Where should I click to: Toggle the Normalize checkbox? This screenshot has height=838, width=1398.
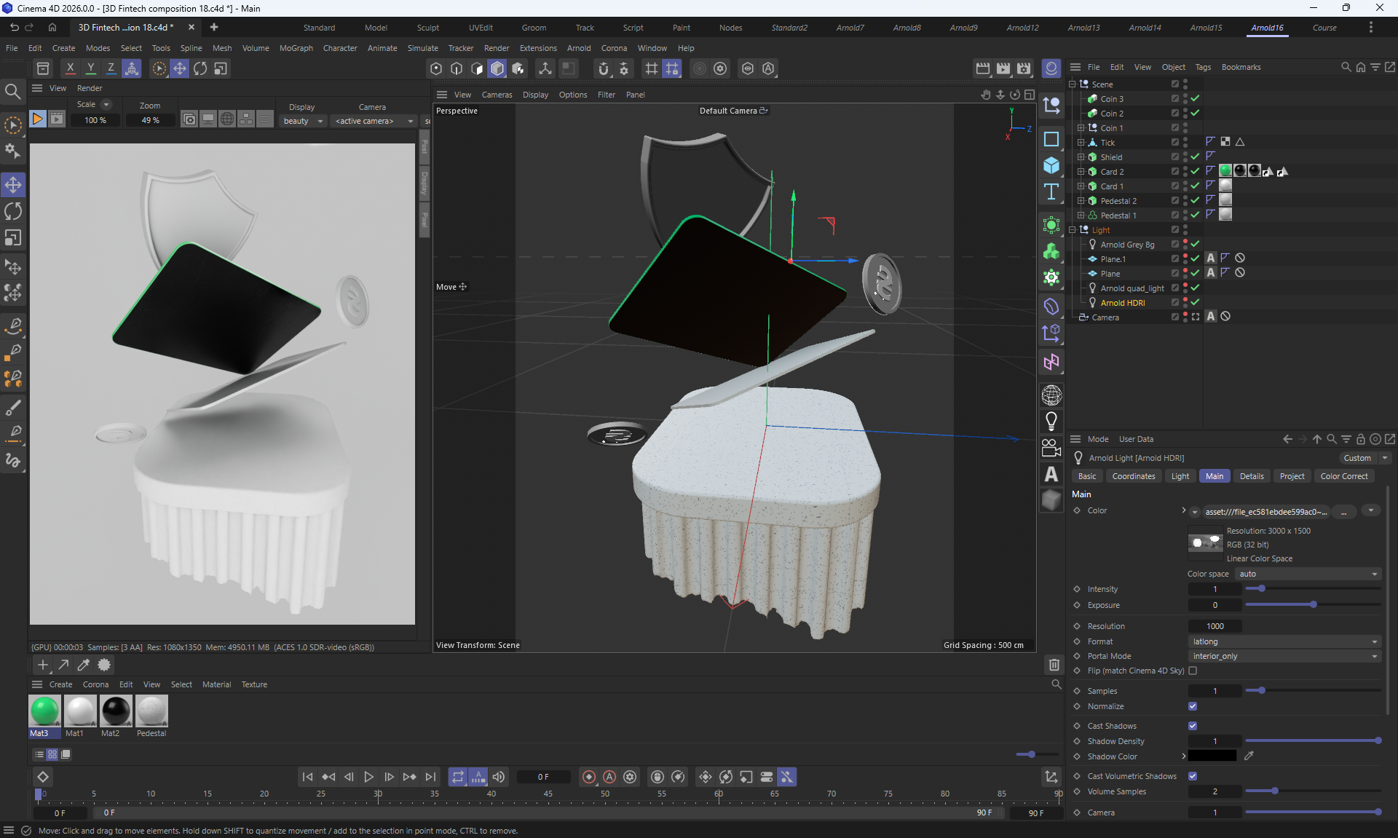(1193, 706)
